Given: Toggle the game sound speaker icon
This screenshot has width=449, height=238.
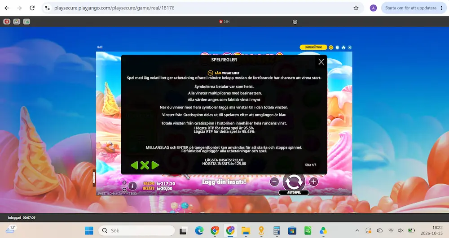Looking at the screenshot, I should click(124, 190).
